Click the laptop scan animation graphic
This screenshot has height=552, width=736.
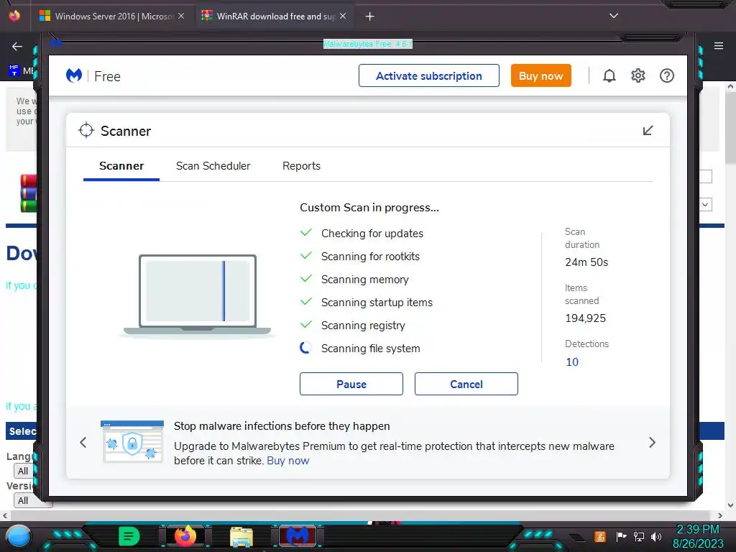point(198,295)
